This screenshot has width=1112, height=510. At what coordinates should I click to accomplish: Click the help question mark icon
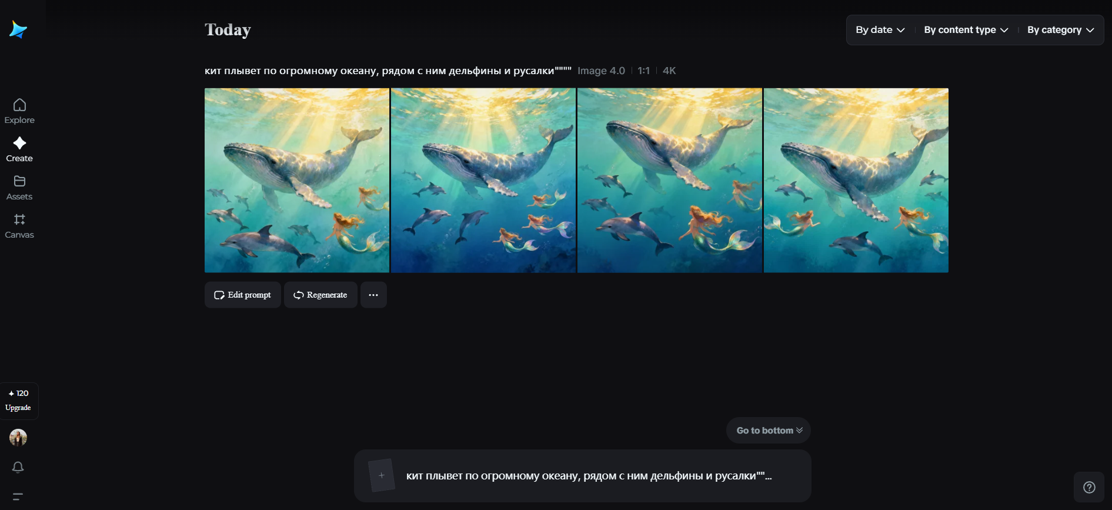(x=1089, y=487)
